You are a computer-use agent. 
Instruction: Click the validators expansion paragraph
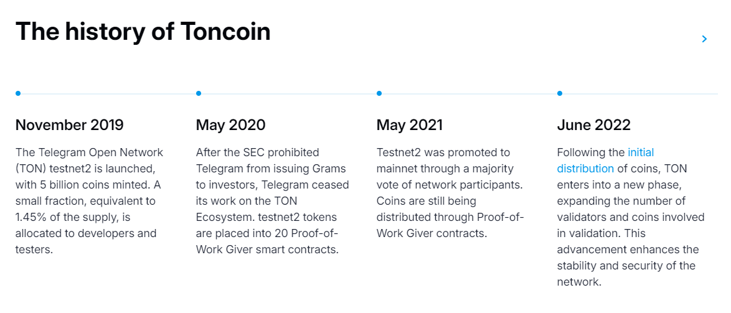click(x=631, y=217)
